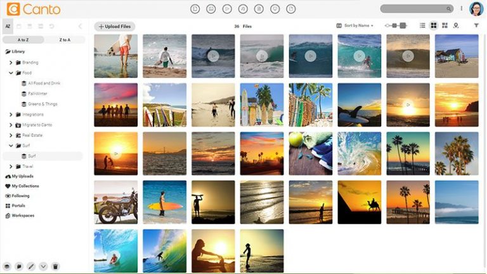Click the pencil edit icon
487x274 pixels.
pyautogui.click(x=31, y=266)
